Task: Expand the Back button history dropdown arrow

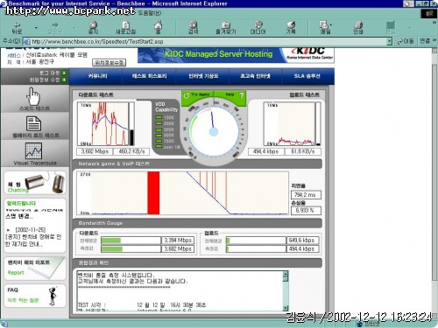Action: tap(36, 28)
